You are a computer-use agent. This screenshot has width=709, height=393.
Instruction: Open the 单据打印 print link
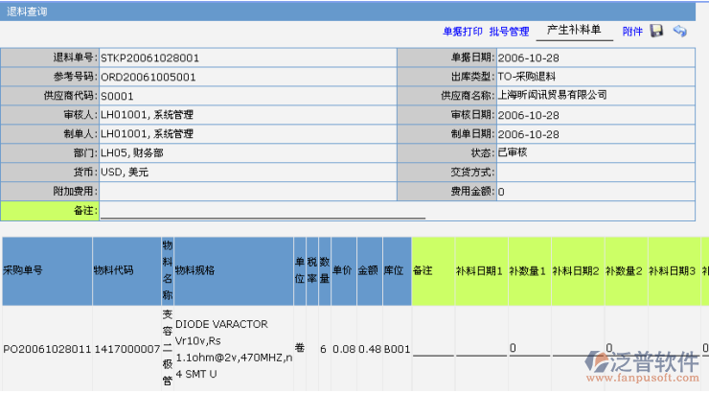coord(462,32)
